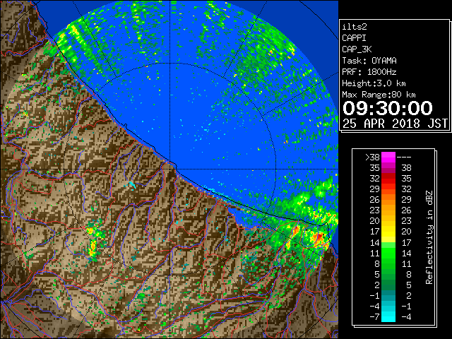Click the 'CAP_3K' label
The height and width of the screenshot is (339, 452).
click(x=357, y=49)
